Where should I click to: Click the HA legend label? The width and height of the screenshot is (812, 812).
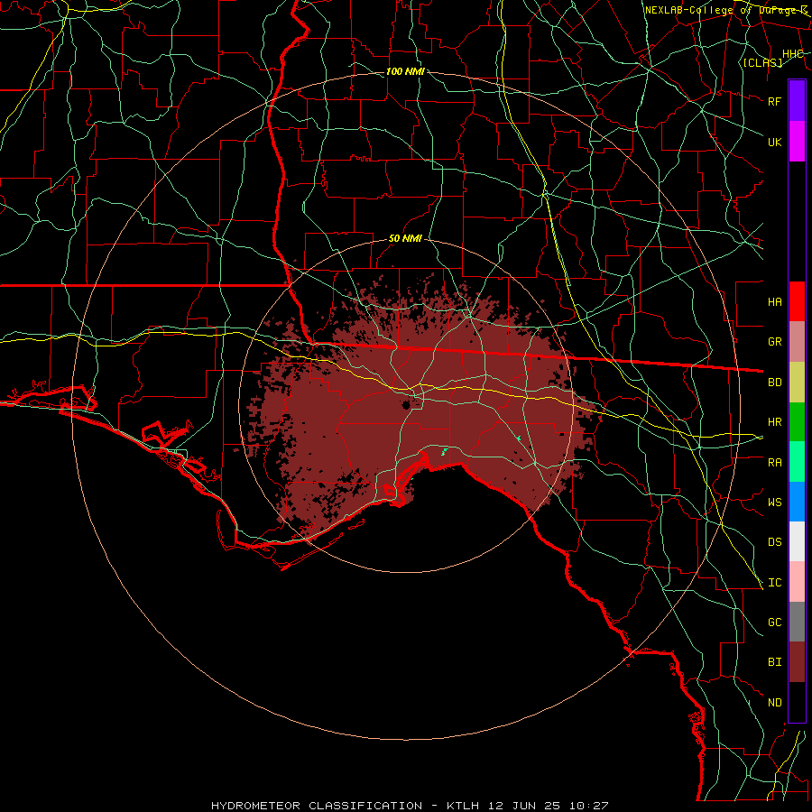point(775,302)
